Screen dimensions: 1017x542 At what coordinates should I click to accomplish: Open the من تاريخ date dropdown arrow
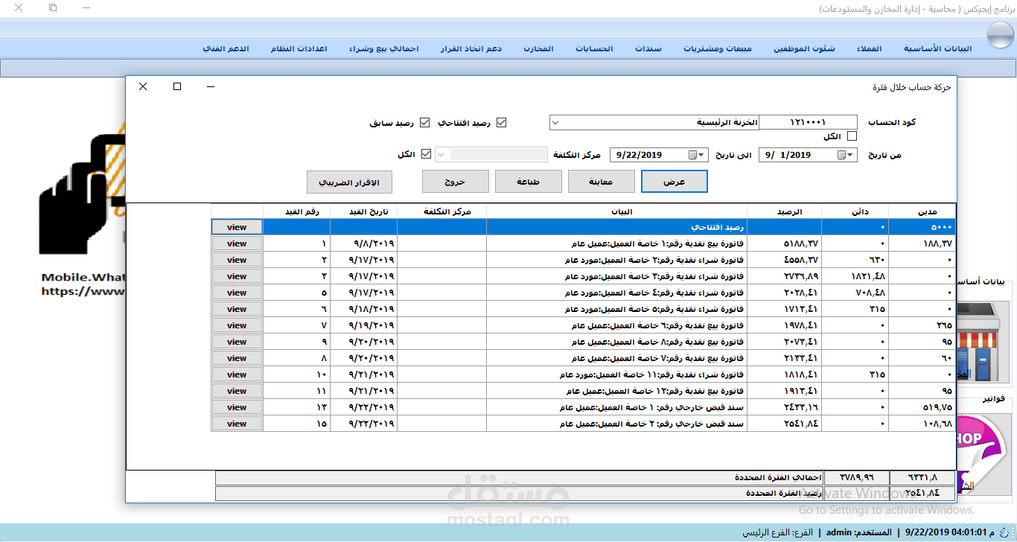point(851,155)
